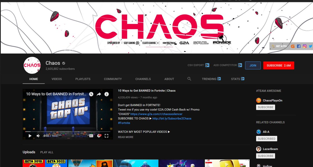Open the Channels tab
The image size is (313, 167).
pos(143,79)
